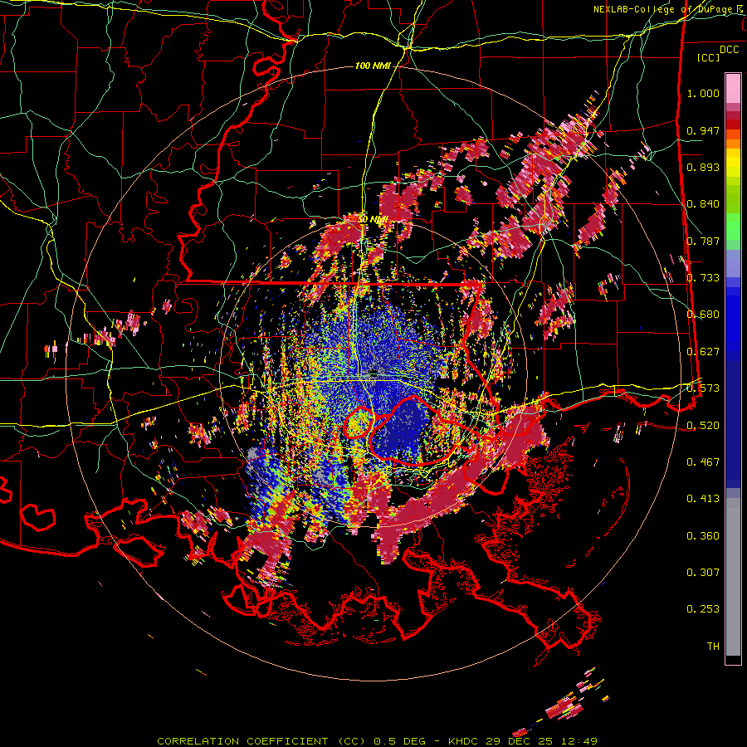The height and width of the screenshot is (747, 747).
Task: Click the 0.467 scale value
Action: pos(703,461)
